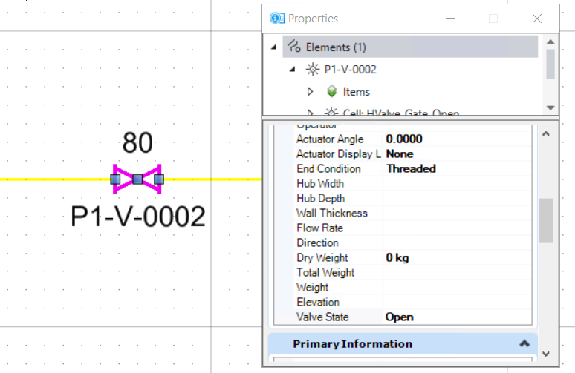Screen dimensions: 575x373
Task: Select the Elements (1) tree item
Action: pyautogui.click(x=336, y=47)
